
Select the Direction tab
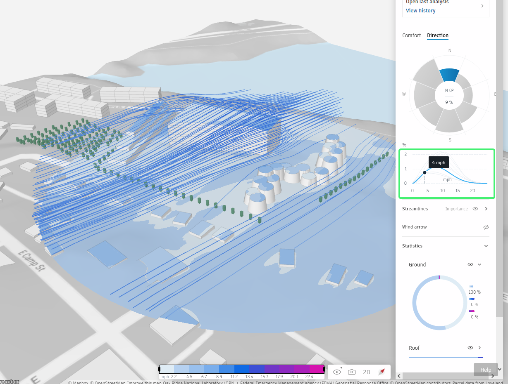437,35
